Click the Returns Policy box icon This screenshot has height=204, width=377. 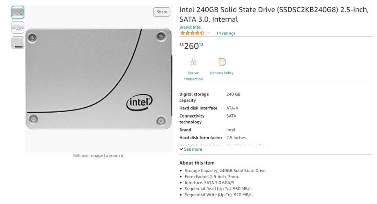[x=222, y=62]
